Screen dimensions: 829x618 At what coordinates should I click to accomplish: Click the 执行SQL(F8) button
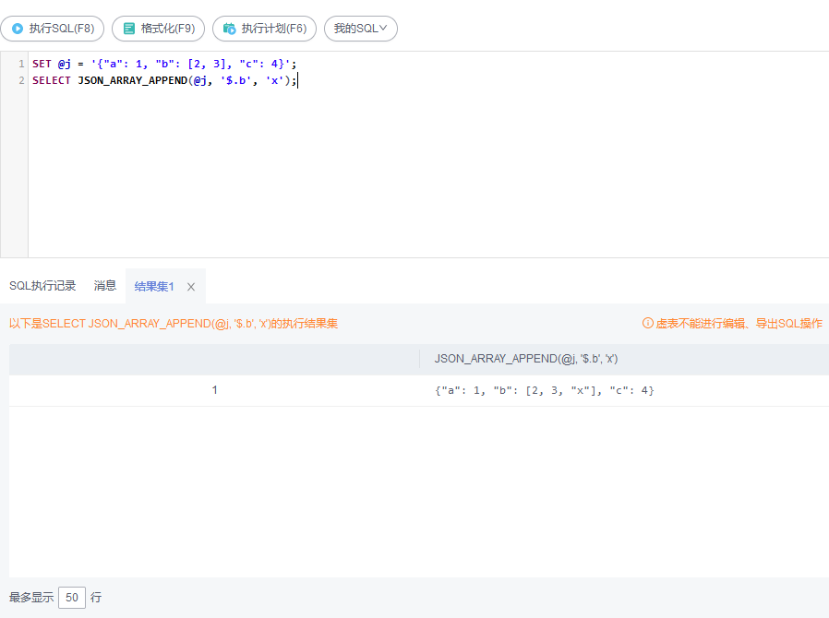pos(53,29)
